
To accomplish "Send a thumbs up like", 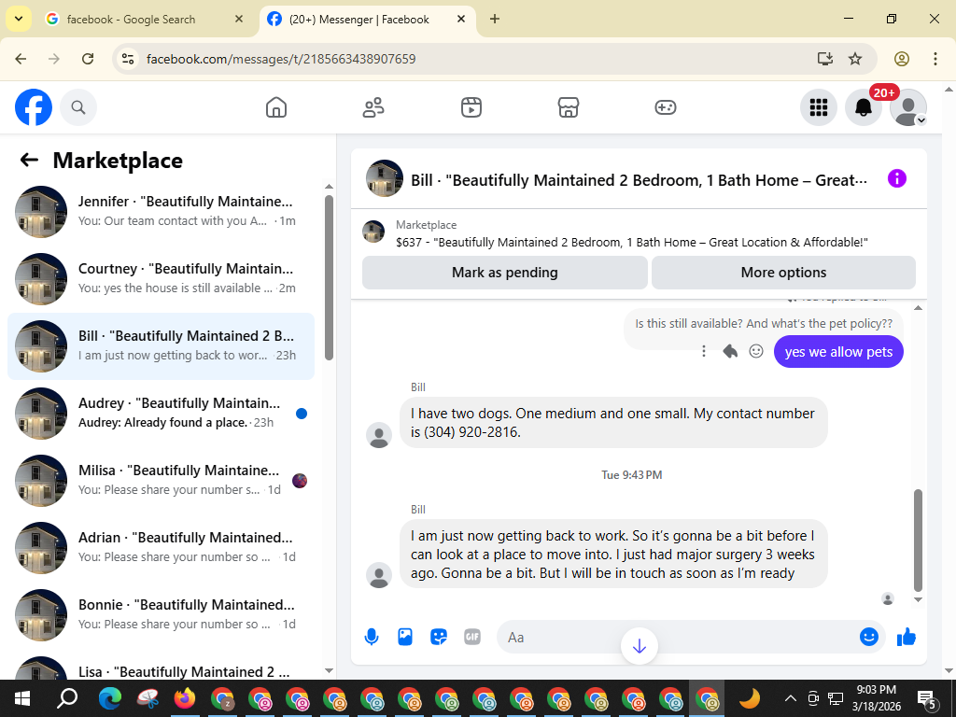I will pyautogui.click(x=906, y=637).
